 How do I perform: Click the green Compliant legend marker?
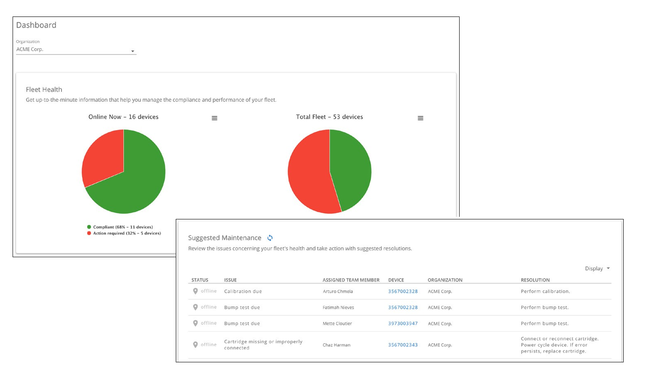click(x=89, y=226)
